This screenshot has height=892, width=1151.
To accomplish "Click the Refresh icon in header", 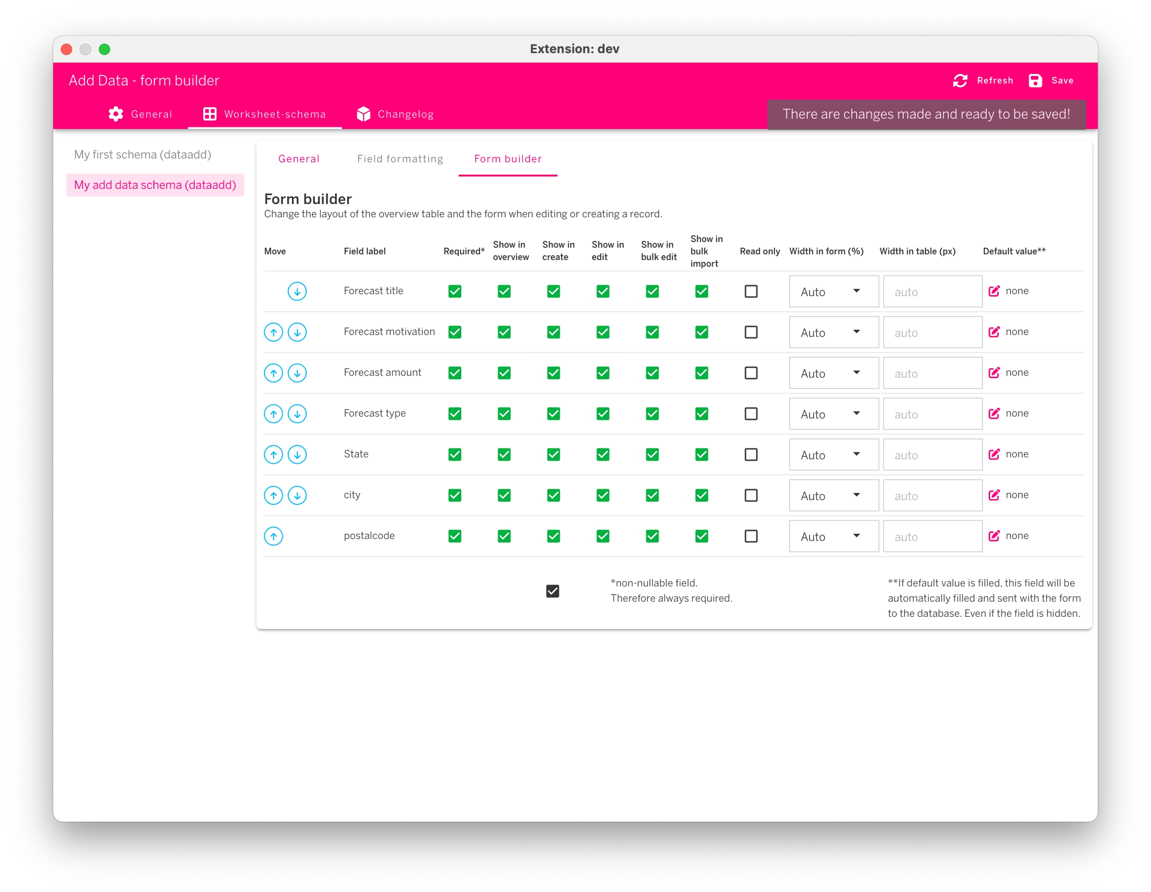I will [960, 80].
